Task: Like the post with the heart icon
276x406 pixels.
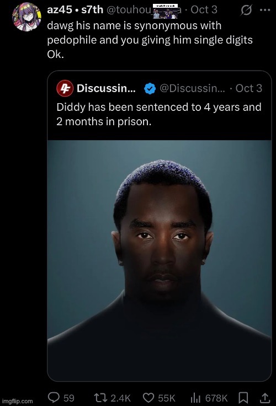Action: (148, 398)
